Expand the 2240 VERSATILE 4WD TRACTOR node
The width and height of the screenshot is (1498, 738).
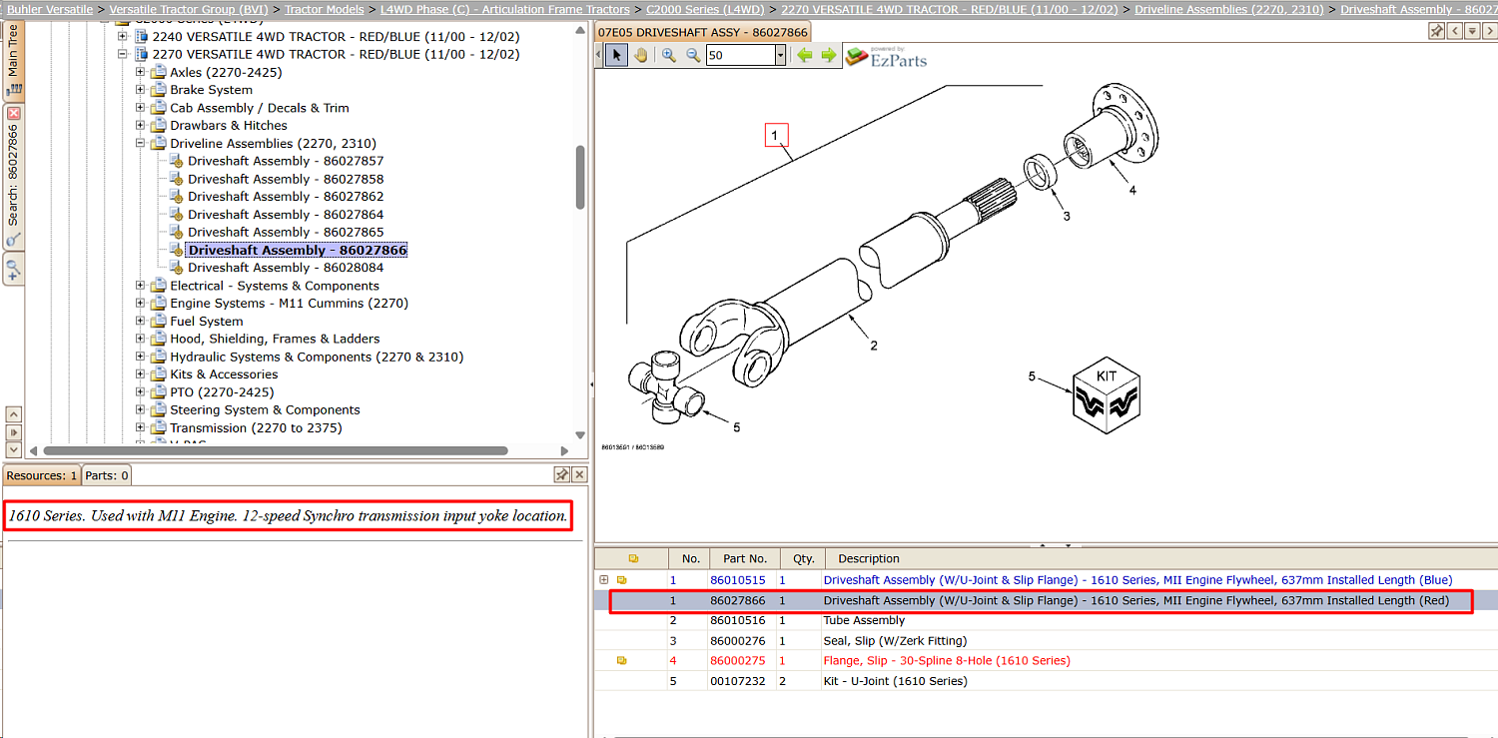(x=123, y=36)
